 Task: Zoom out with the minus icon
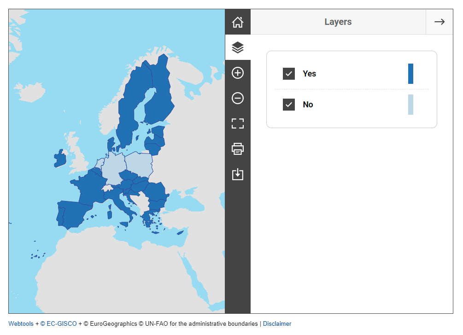click(x=237, y=98)
